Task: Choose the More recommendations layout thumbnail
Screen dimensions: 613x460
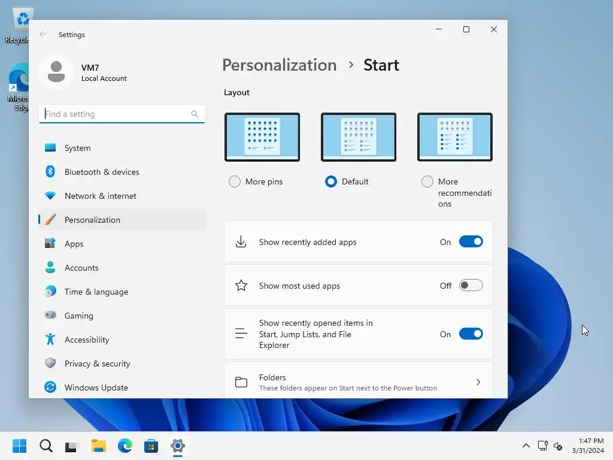Action: (x=455, y=137)
